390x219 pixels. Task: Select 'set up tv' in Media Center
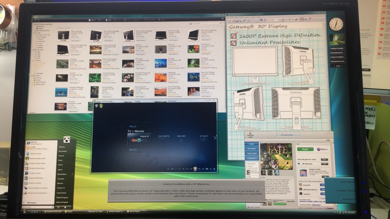click(204, 136)
